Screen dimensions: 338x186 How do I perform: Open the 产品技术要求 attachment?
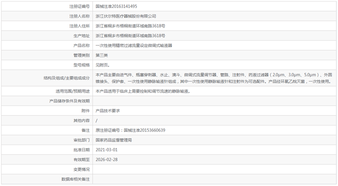click(x=108, y=111)
